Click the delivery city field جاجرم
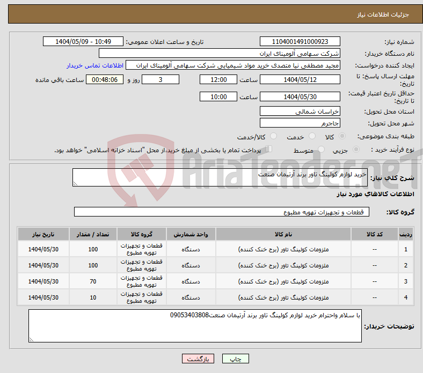Screen dimensions: 423x373 [x=300, y=123]
